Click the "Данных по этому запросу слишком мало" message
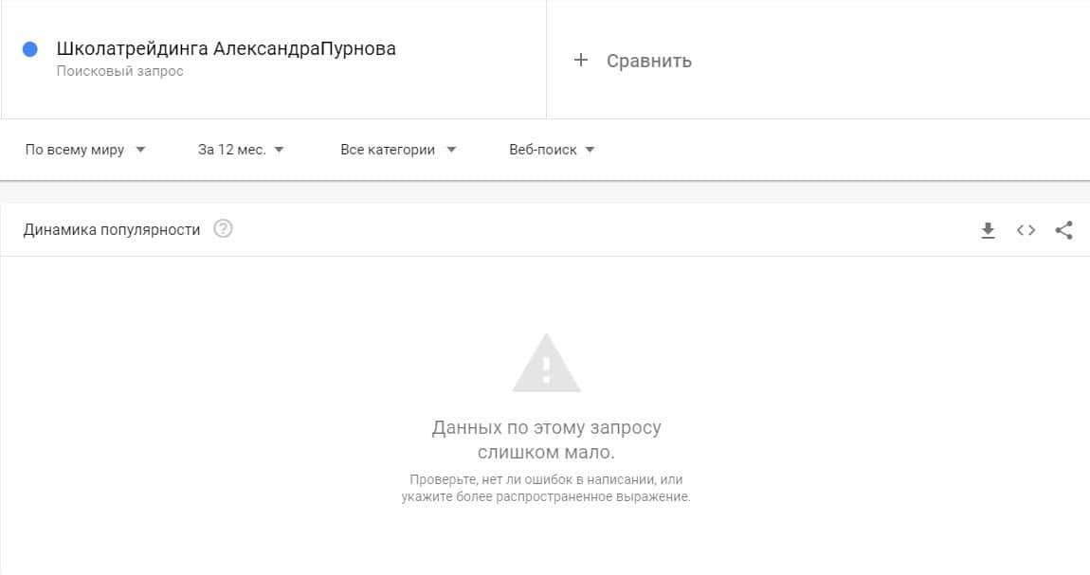This screenshot has width=1090, height=575. [x=546, y=440]
